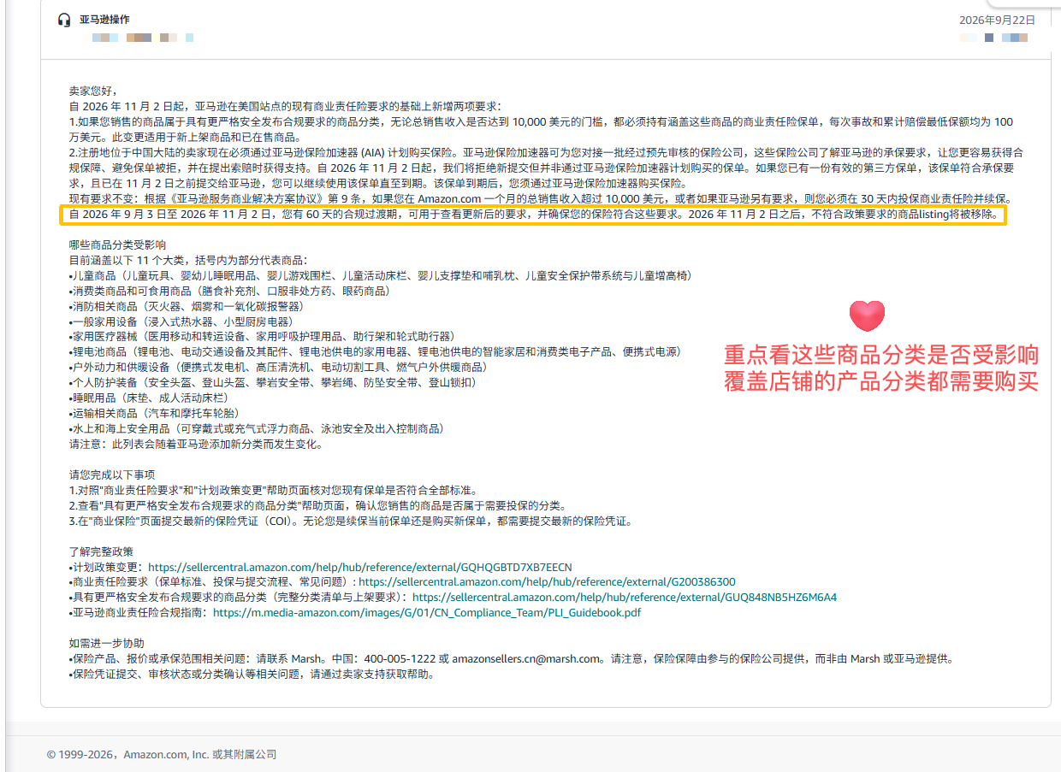Click the footer copyright © 1999-2026, Amazon.com
The height and width of the screenshot is (772, 1061).
click(162, 755)
